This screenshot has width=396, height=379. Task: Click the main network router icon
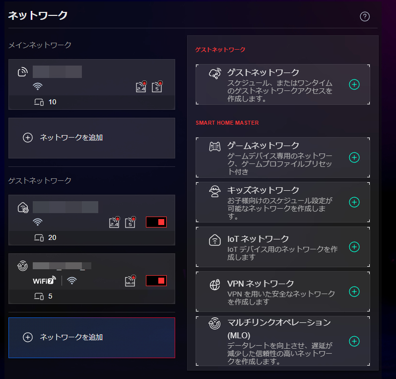click(x=22, y=72)
